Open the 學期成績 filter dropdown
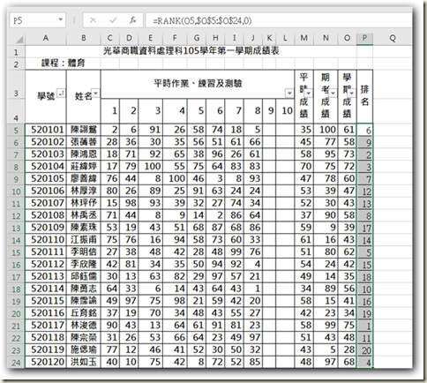Image resolution: width=427 pixels, height=383 pixels. pyautogui.click(x=352, y=94)
